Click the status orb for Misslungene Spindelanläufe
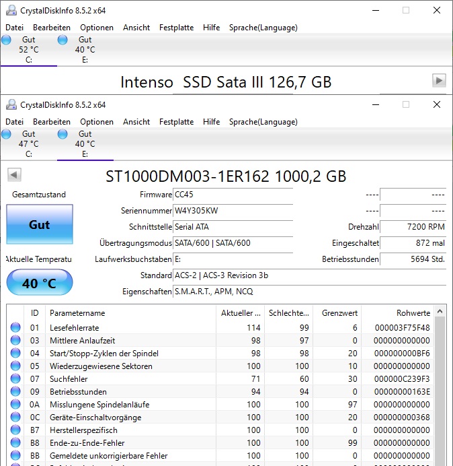This screenshot has width=453, height=466. click(x=15, y=404)
